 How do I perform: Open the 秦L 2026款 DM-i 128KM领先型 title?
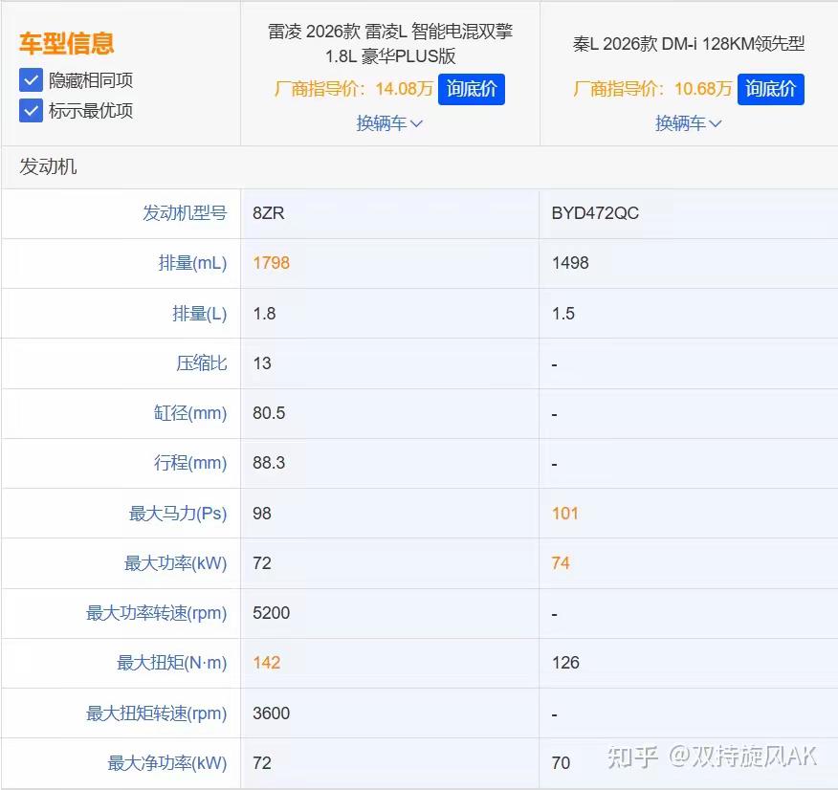(689, 44)
